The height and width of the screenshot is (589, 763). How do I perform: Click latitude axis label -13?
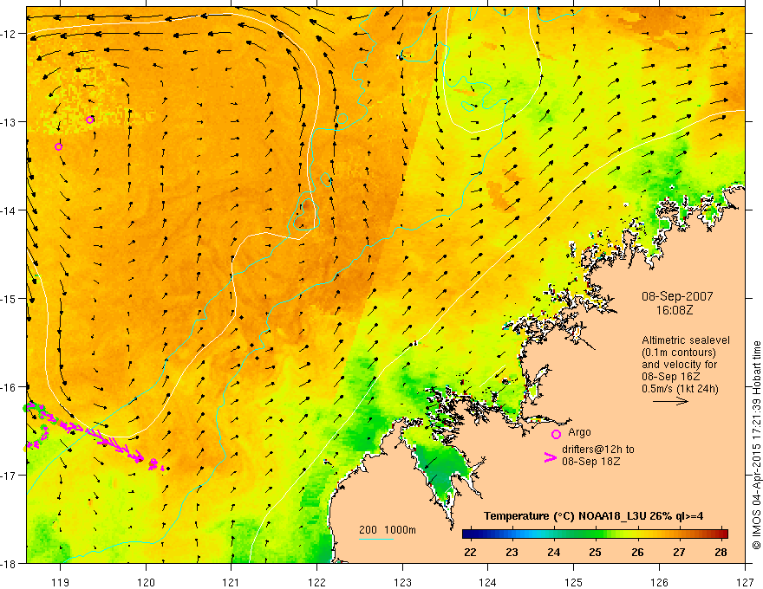coord(9,121)
